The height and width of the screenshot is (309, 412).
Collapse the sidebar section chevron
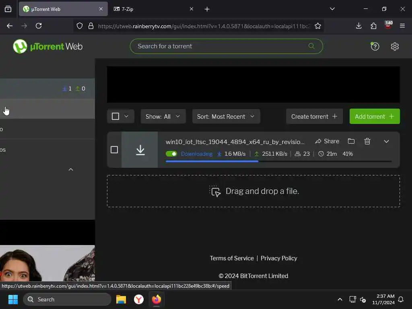pyautogui.click(x=71, y=169)
